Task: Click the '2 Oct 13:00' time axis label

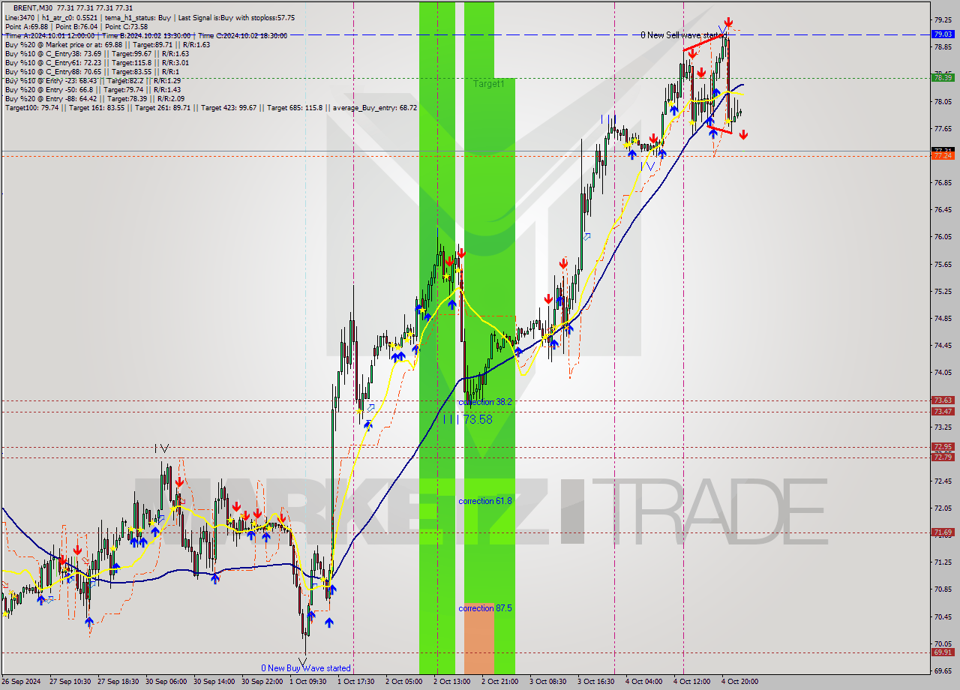Action: [452, 682]
